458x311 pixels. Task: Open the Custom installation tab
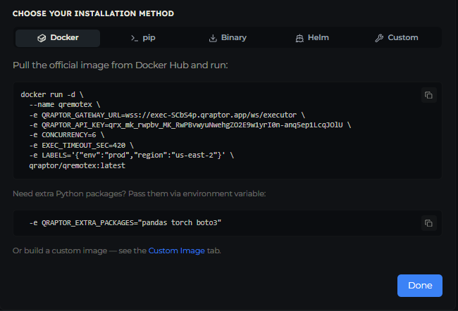pyautogui.click(x=397, y=38)
